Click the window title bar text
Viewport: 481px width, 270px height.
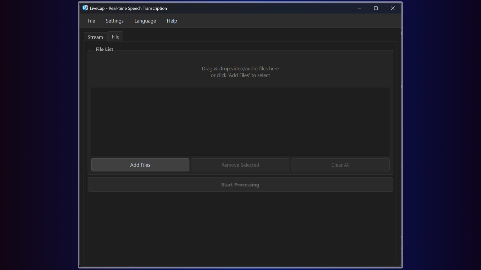(137, 8)
